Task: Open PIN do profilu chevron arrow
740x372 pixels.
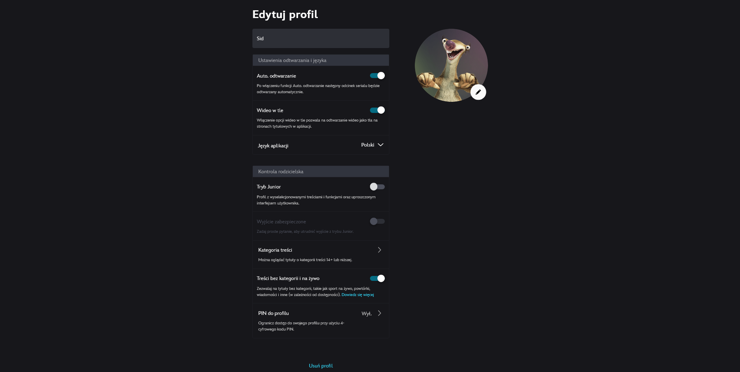Action: pyautogui.click(x=379, y=313)
